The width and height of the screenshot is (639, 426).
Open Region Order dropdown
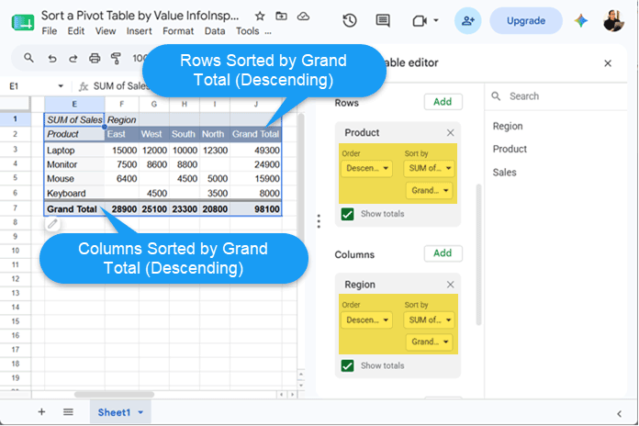(x=366, y=320)
